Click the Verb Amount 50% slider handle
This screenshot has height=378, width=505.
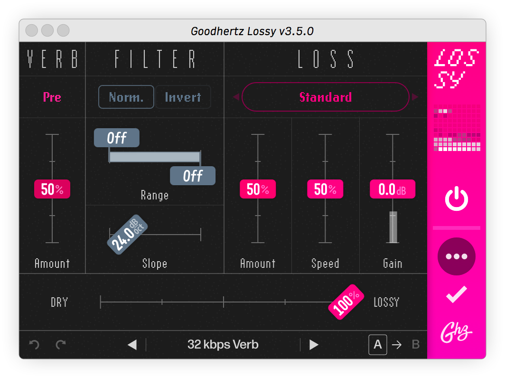click(52, 189)
